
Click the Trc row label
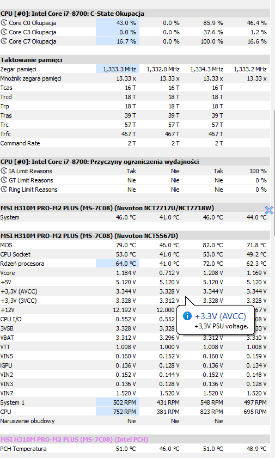tap(4, 125)
